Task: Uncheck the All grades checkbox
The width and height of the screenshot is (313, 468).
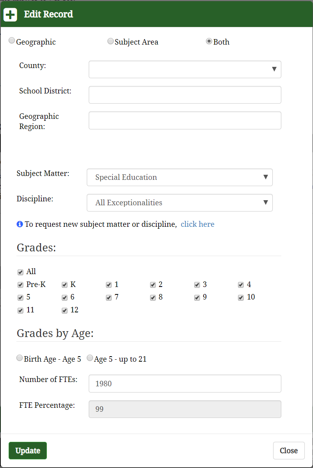Action: (x=20, y=272)
